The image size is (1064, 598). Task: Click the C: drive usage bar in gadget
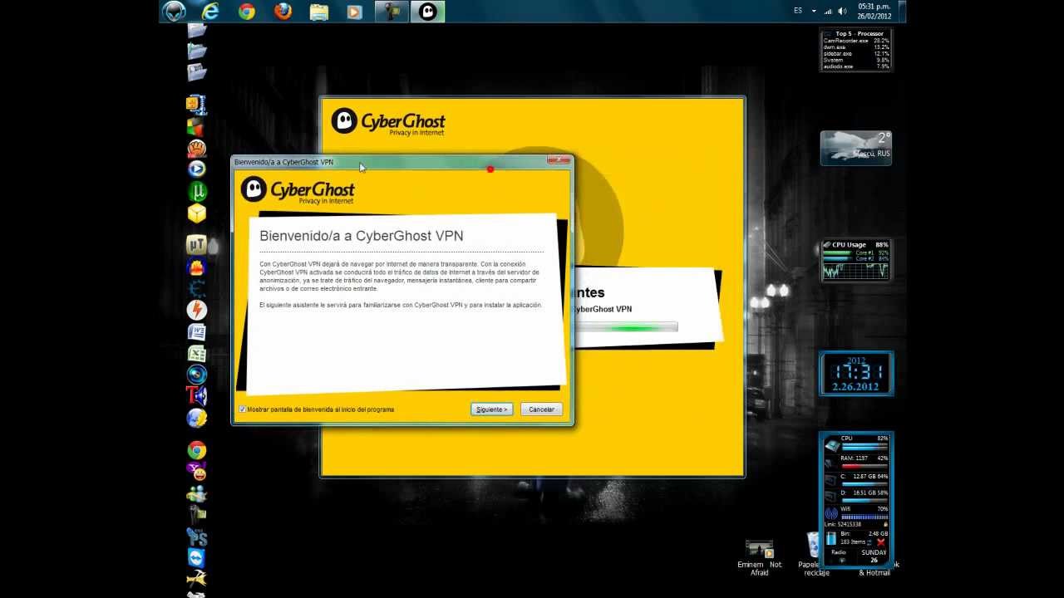[x=864, y=483]
